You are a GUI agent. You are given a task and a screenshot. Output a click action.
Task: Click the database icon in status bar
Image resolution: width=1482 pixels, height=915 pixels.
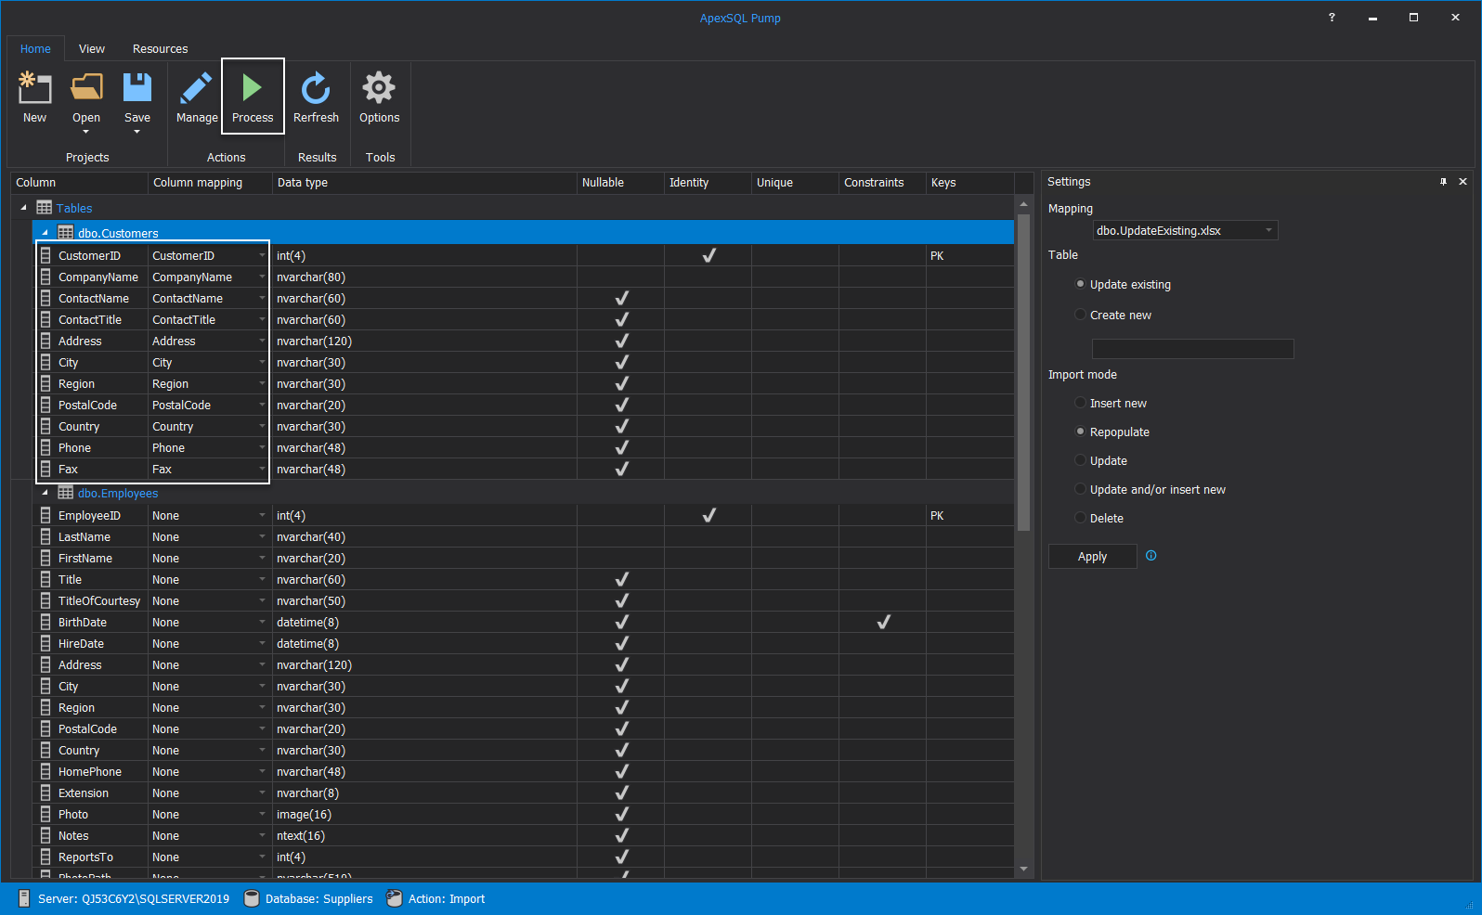[251, 898]
